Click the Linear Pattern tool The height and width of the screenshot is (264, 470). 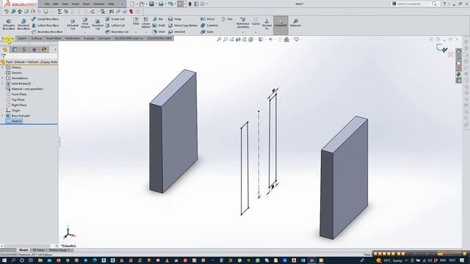(x=145, y=23)
